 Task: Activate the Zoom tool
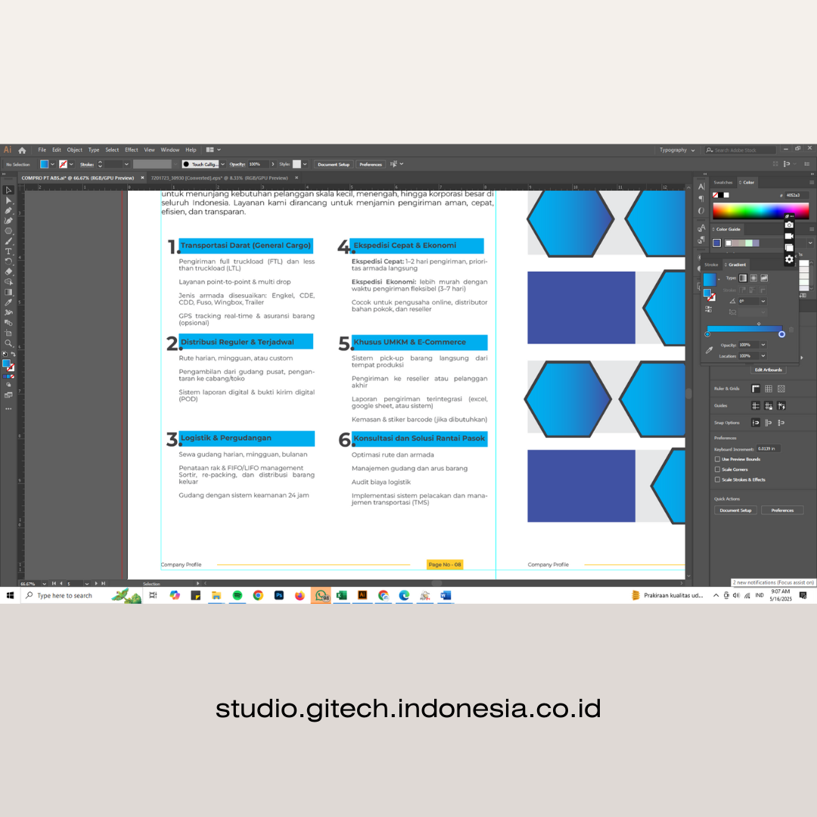click(8, 343)
